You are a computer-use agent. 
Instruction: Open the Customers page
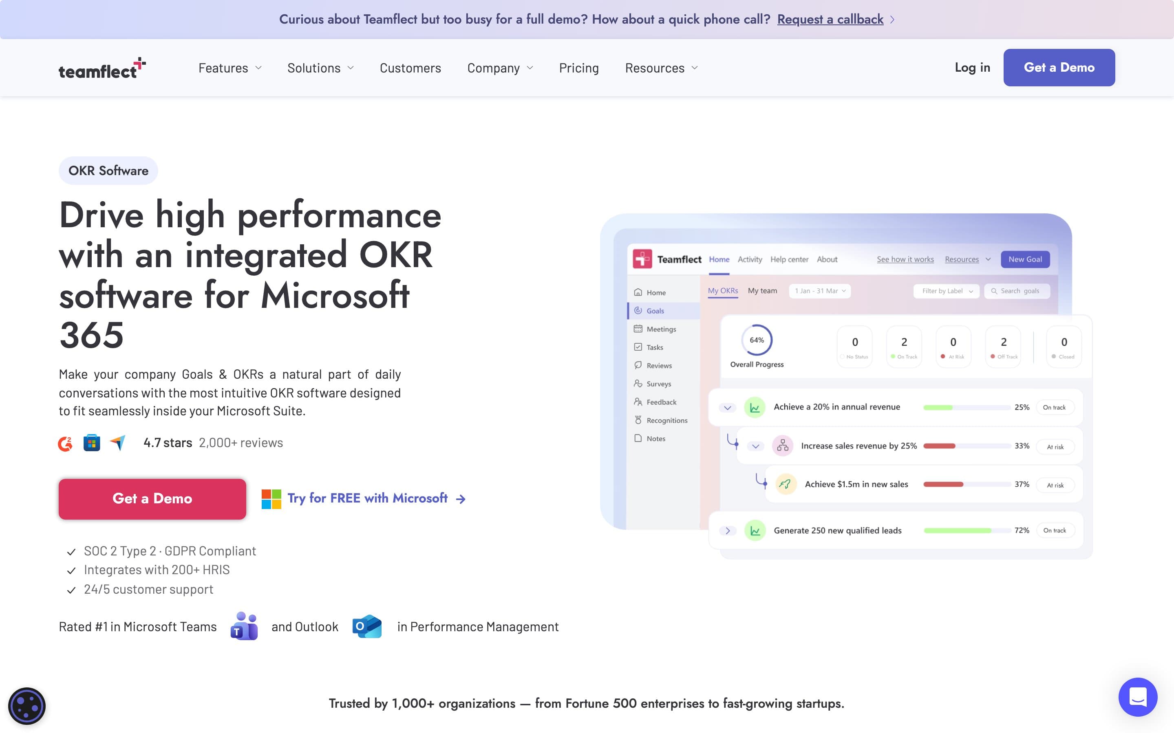pos(410,68)
